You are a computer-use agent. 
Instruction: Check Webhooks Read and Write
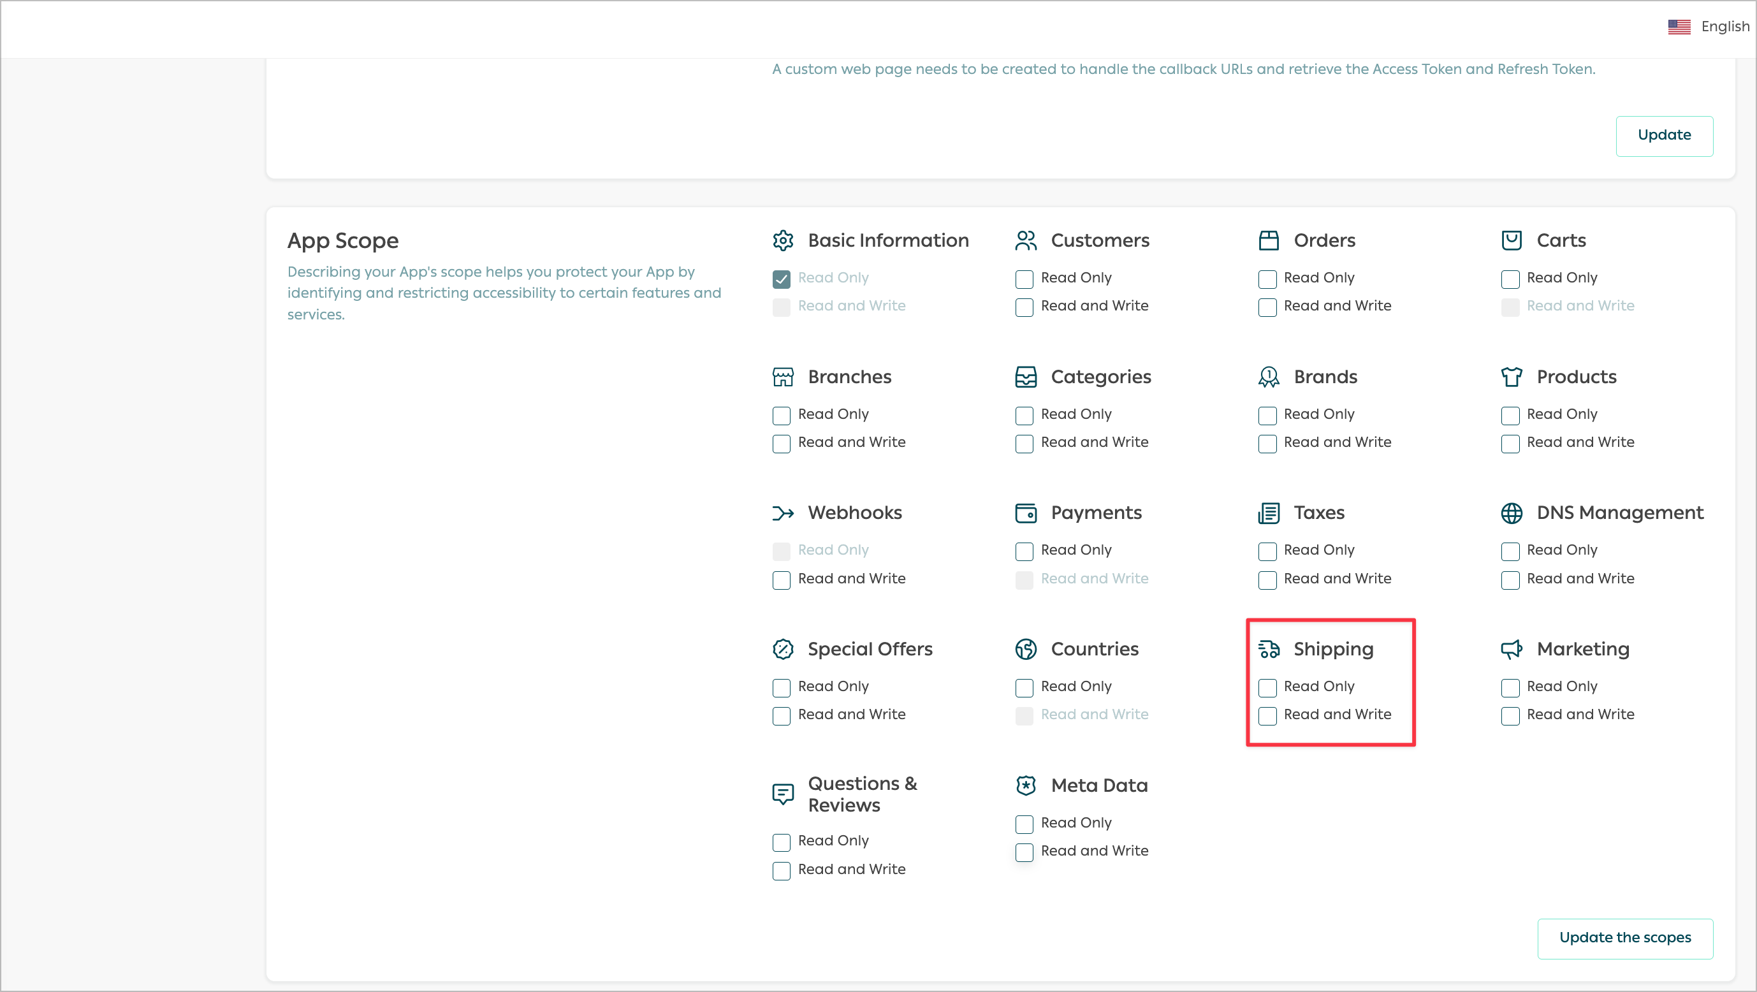[781, 580]
